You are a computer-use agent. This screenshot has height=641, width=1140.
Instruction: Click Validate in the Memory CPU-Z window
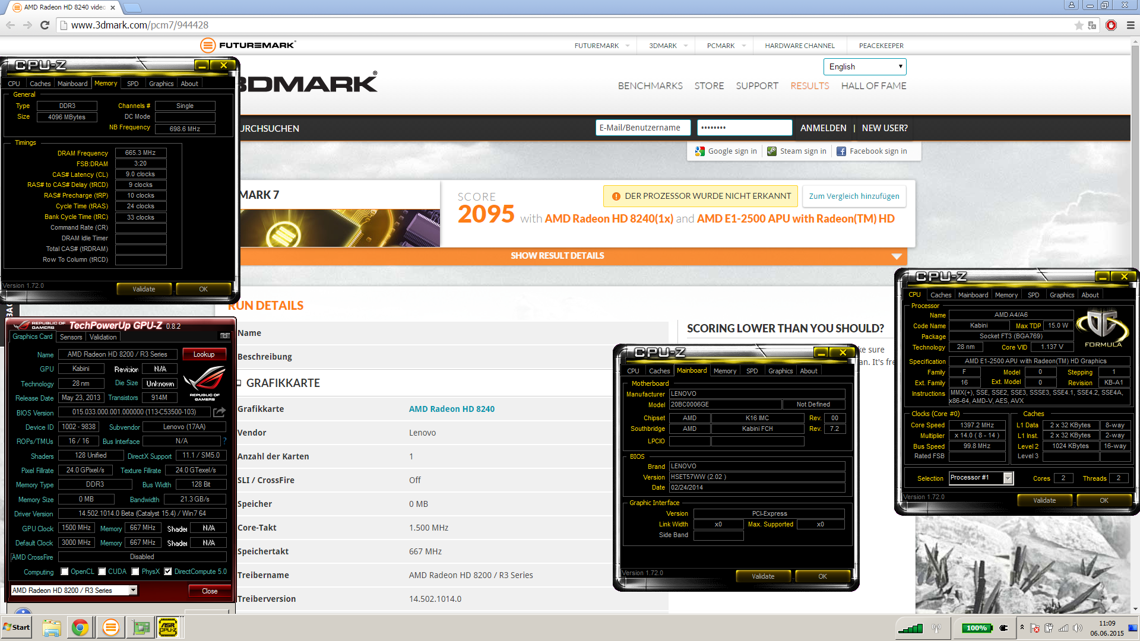144,289
